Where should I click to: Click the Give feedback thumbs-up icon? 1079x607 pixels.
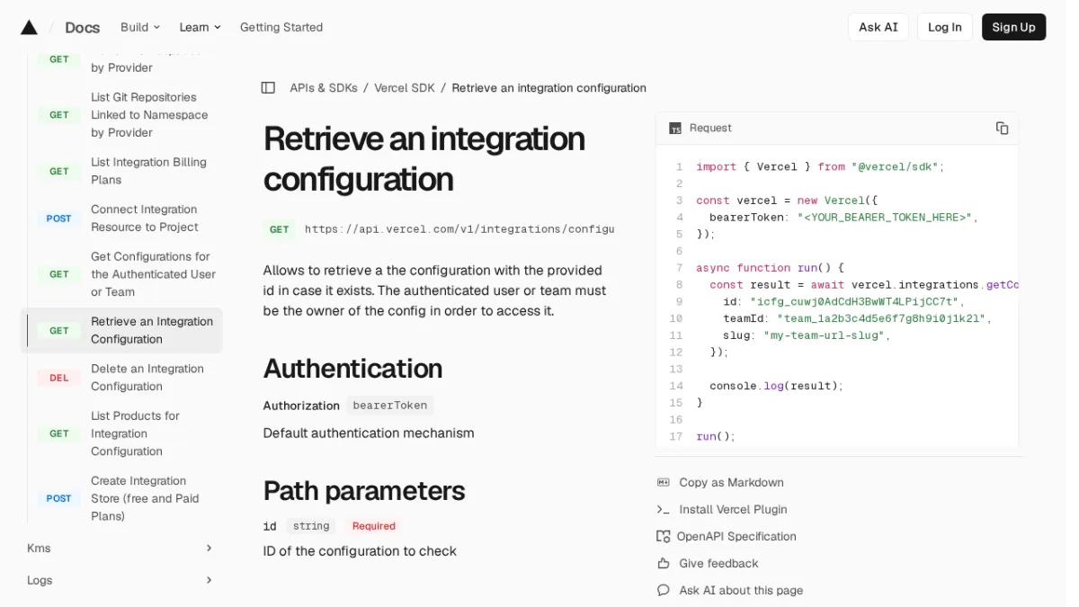click(664, 564)
